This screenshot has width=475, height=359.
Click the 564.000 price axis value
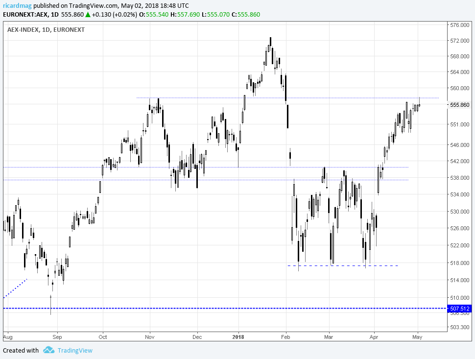point(460,72)
